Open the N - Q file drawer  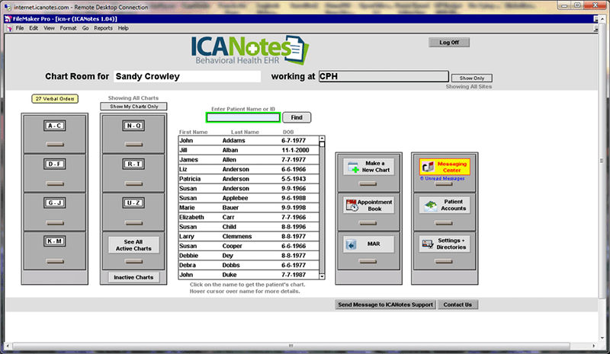click(x=133, y=126)
